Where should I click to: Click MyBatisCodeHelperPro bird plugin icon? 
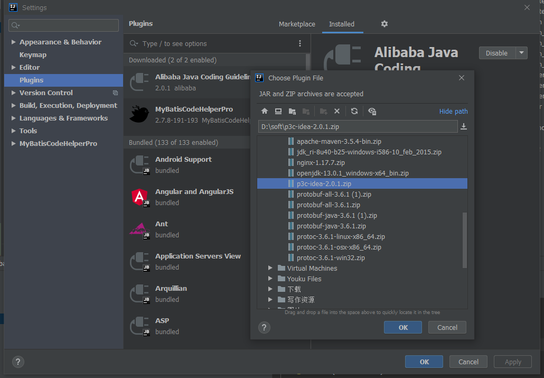pyautogui.click(x=139, y=114)
